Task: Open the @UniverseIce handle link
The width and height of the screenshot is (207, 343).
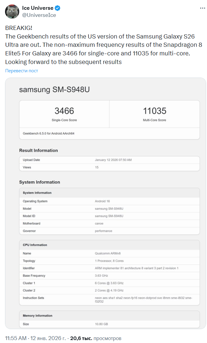Action: 39,15
